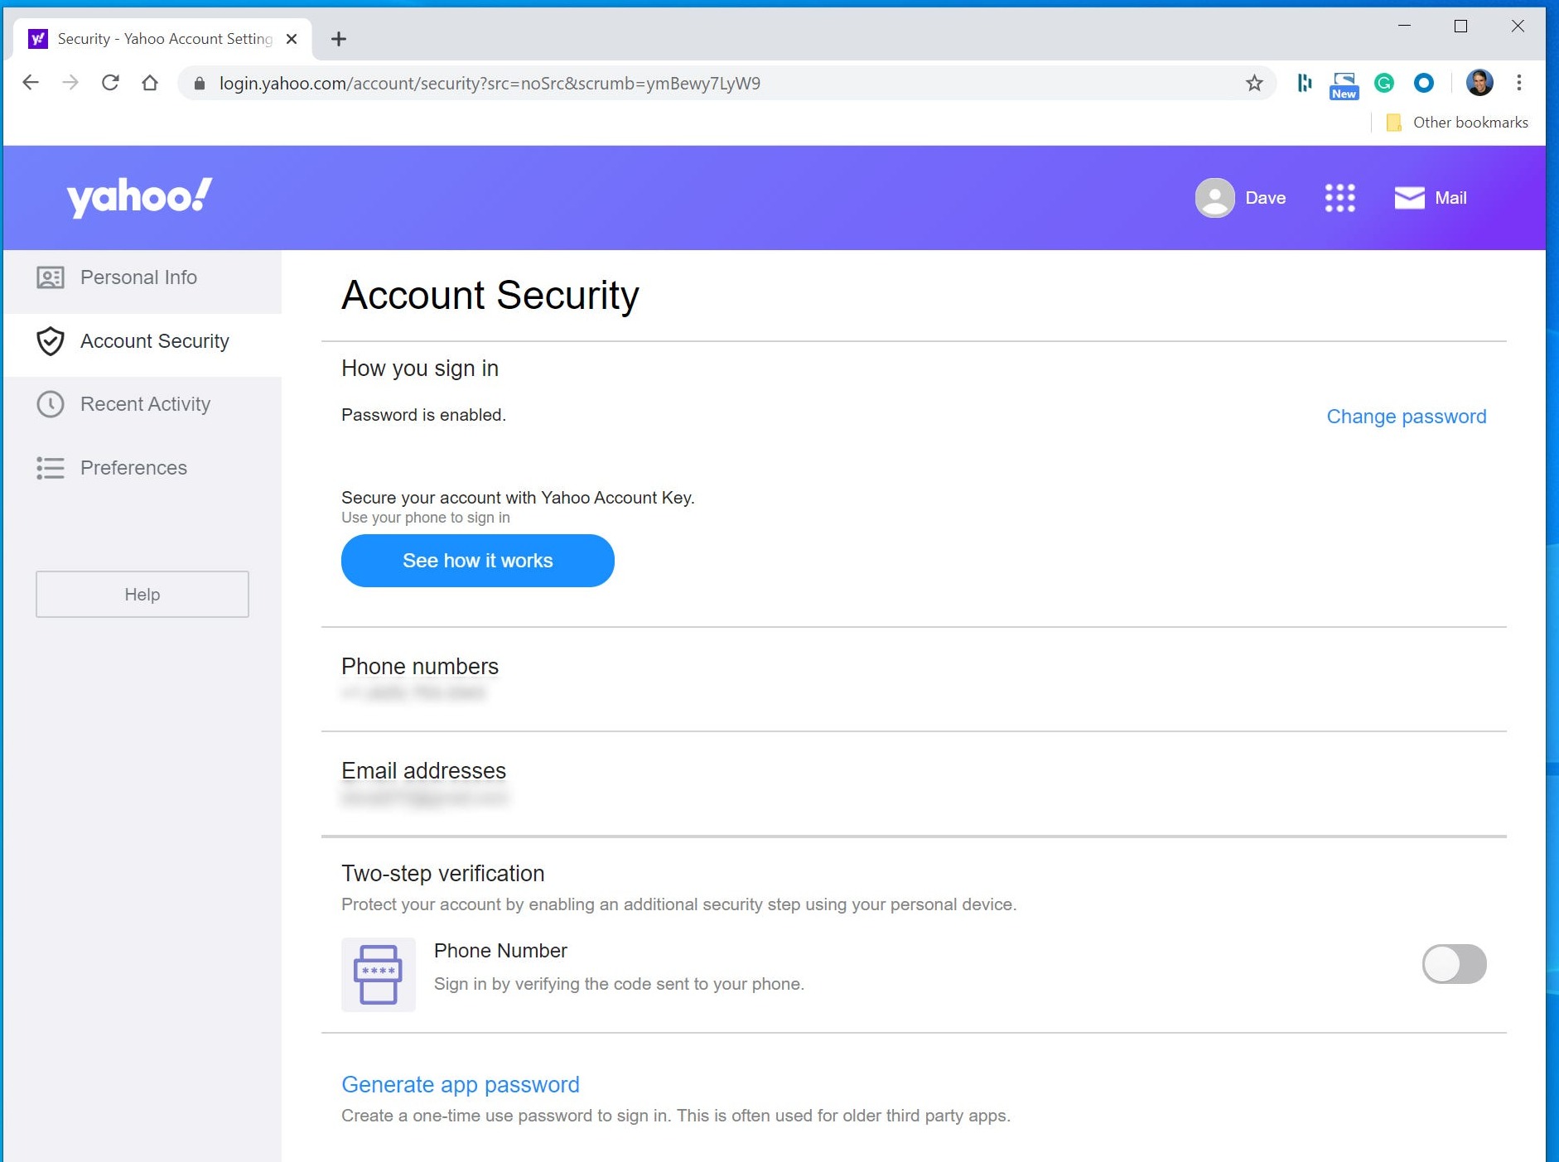Open the Chrome profile avatar
Image resolution: width=1559 pixels, height=1162 pixels.
(x=1479, y=82)
